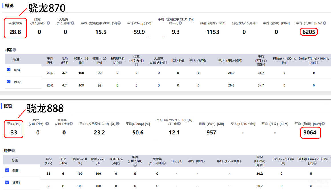Viewport: 331px width, 190px height.
Task: Click help icon beside 扬克 in 骁龙888 overview
Action: pos(47,124)
